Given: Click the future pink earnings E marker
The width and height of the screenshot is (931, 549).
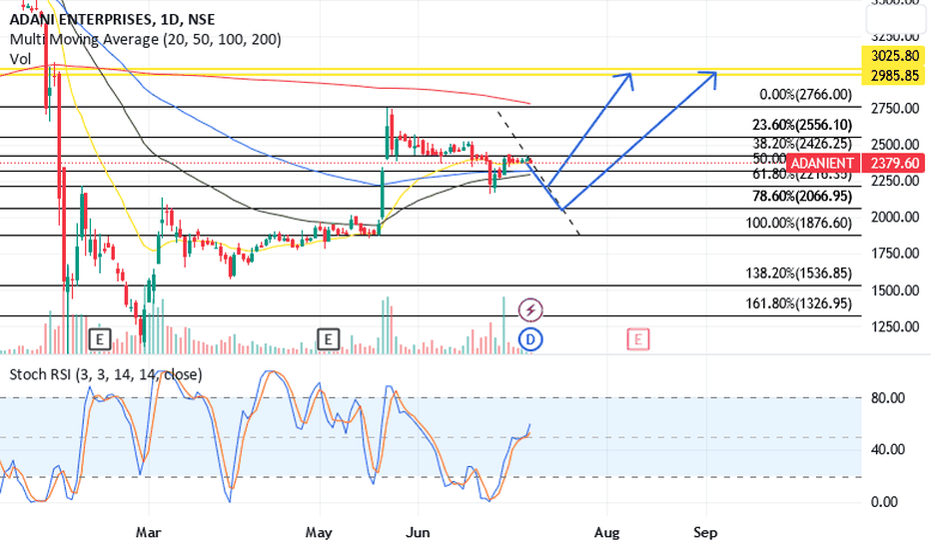Looking at the screenshot, I should click(x=637, y=339).
